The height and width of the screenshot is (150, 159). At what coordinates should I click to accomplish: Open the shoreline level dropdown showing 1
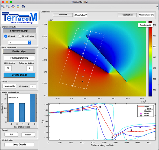click(x=20, y=42)
